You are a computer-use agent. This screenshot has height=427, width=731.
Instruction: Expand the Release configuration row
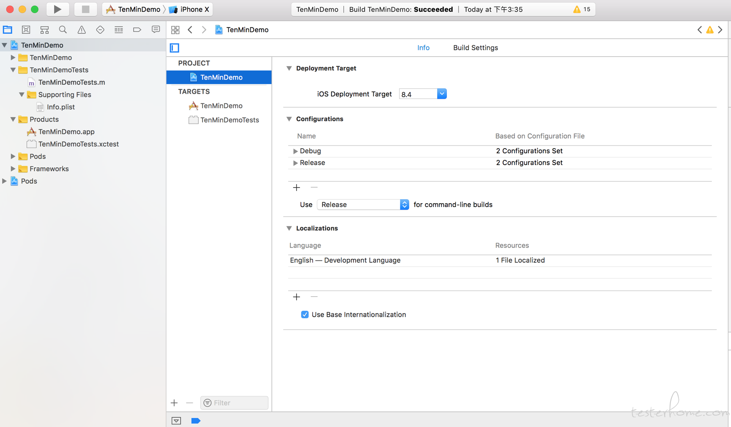point(295,163)
